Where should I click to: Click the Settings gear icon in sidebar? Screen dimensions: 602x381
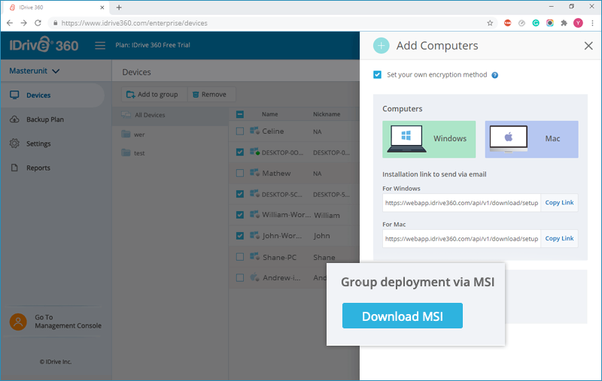point(14,144)
